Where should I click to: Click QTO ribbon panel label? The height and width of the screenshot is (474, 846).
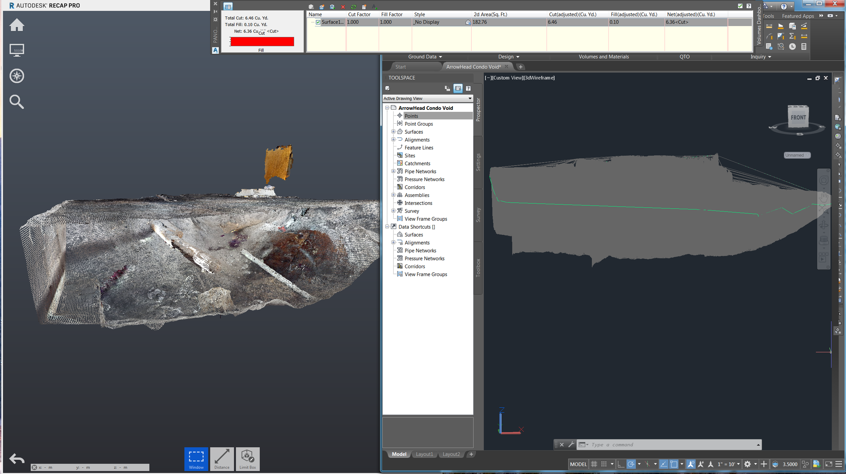685,57
